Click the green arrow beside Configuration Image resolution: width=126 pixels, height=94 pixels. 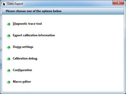[x=9, y=71]
